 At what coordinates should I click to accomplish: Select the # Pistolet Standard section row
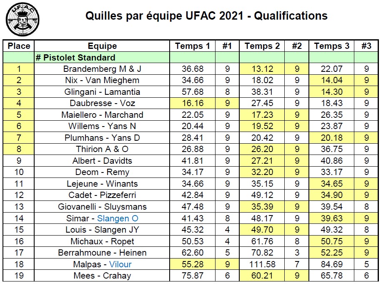(75, 57)
